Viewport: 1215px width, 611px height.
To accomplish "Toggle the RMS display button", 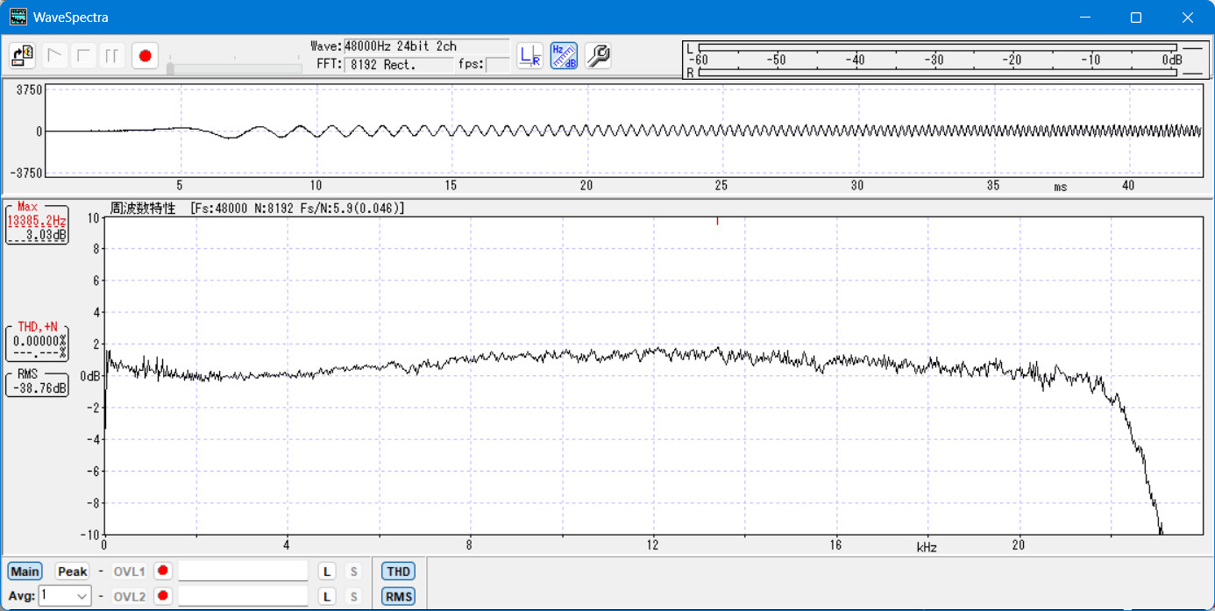I will [x=398, y=597].
